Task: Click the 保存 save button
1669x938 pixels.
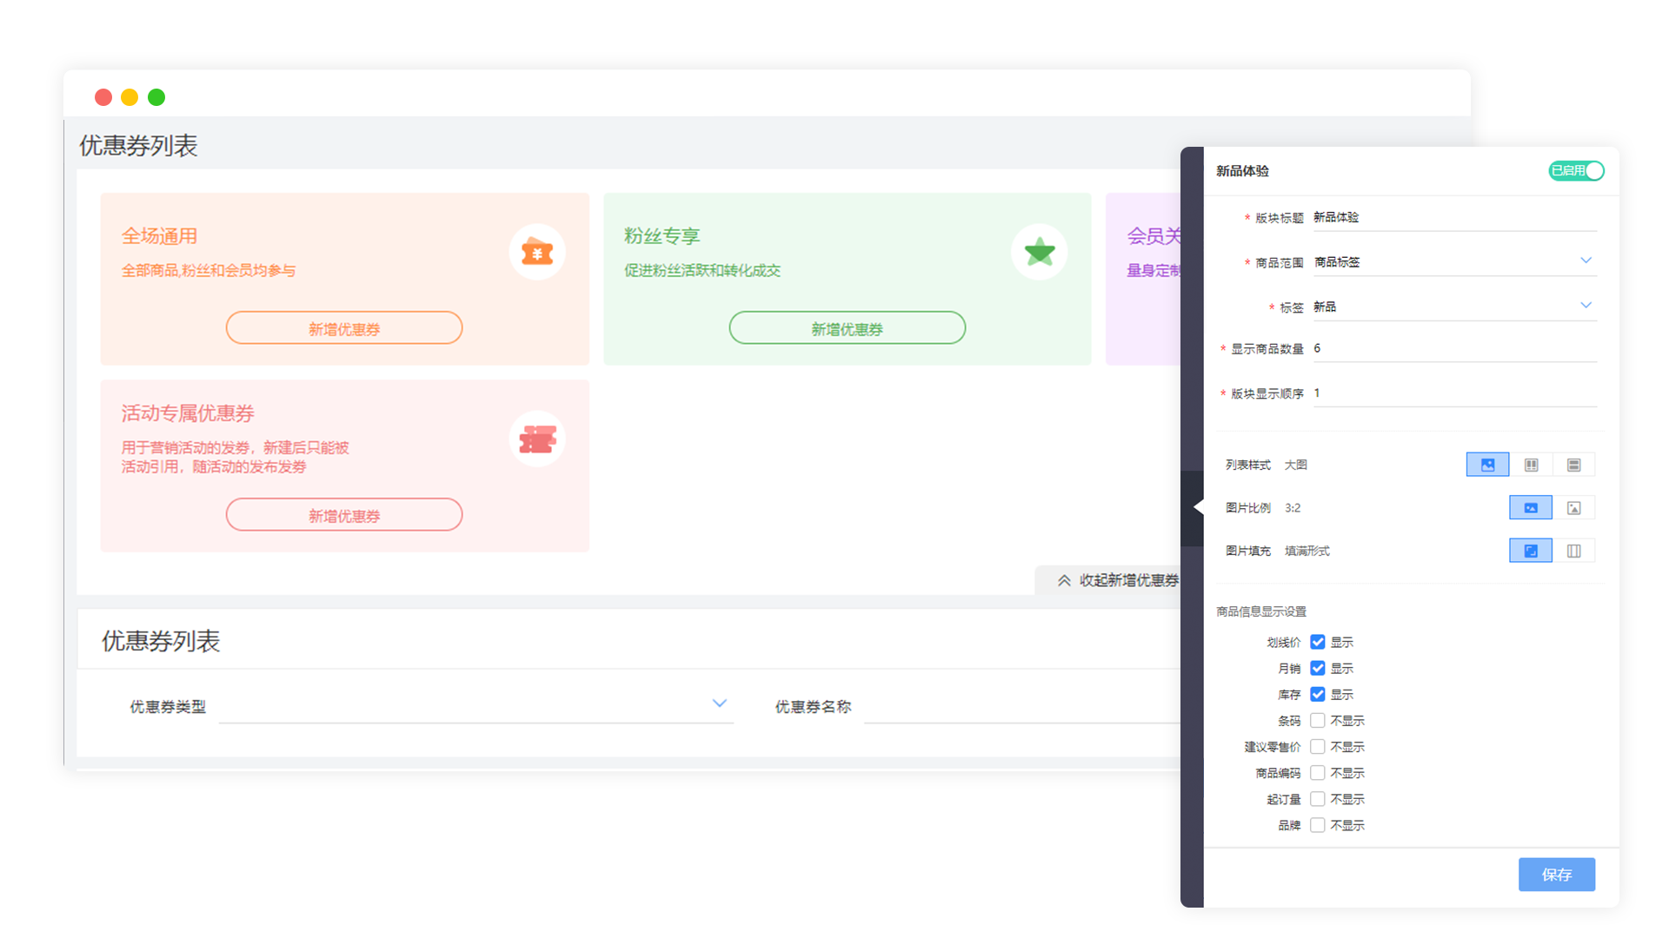Action: (1556, 875)
